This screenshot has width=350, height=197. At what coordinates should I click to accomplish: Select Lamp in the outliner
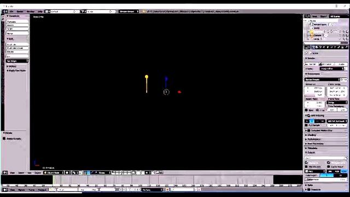click(317, 39)
